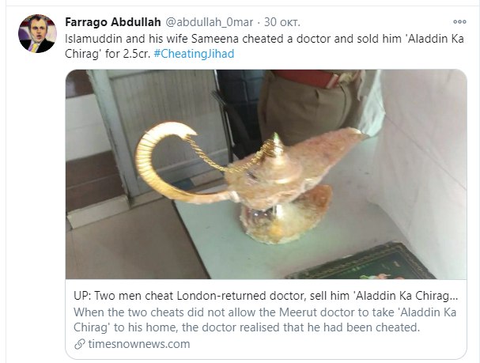This screenshot has width=480, height=363.
Task: Click the chain link icon beside timesnownews.com
Action: point(80,344)
